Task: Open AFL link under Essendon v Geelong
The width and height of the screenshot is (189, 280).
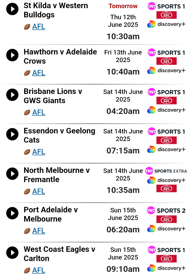Action: click(39, 152)
